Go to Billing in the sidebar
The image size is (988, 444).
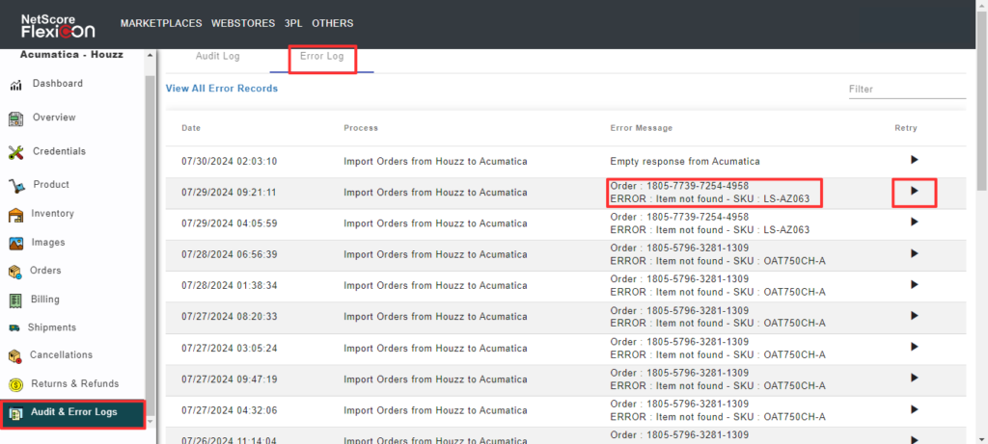(x=44, y=300)
